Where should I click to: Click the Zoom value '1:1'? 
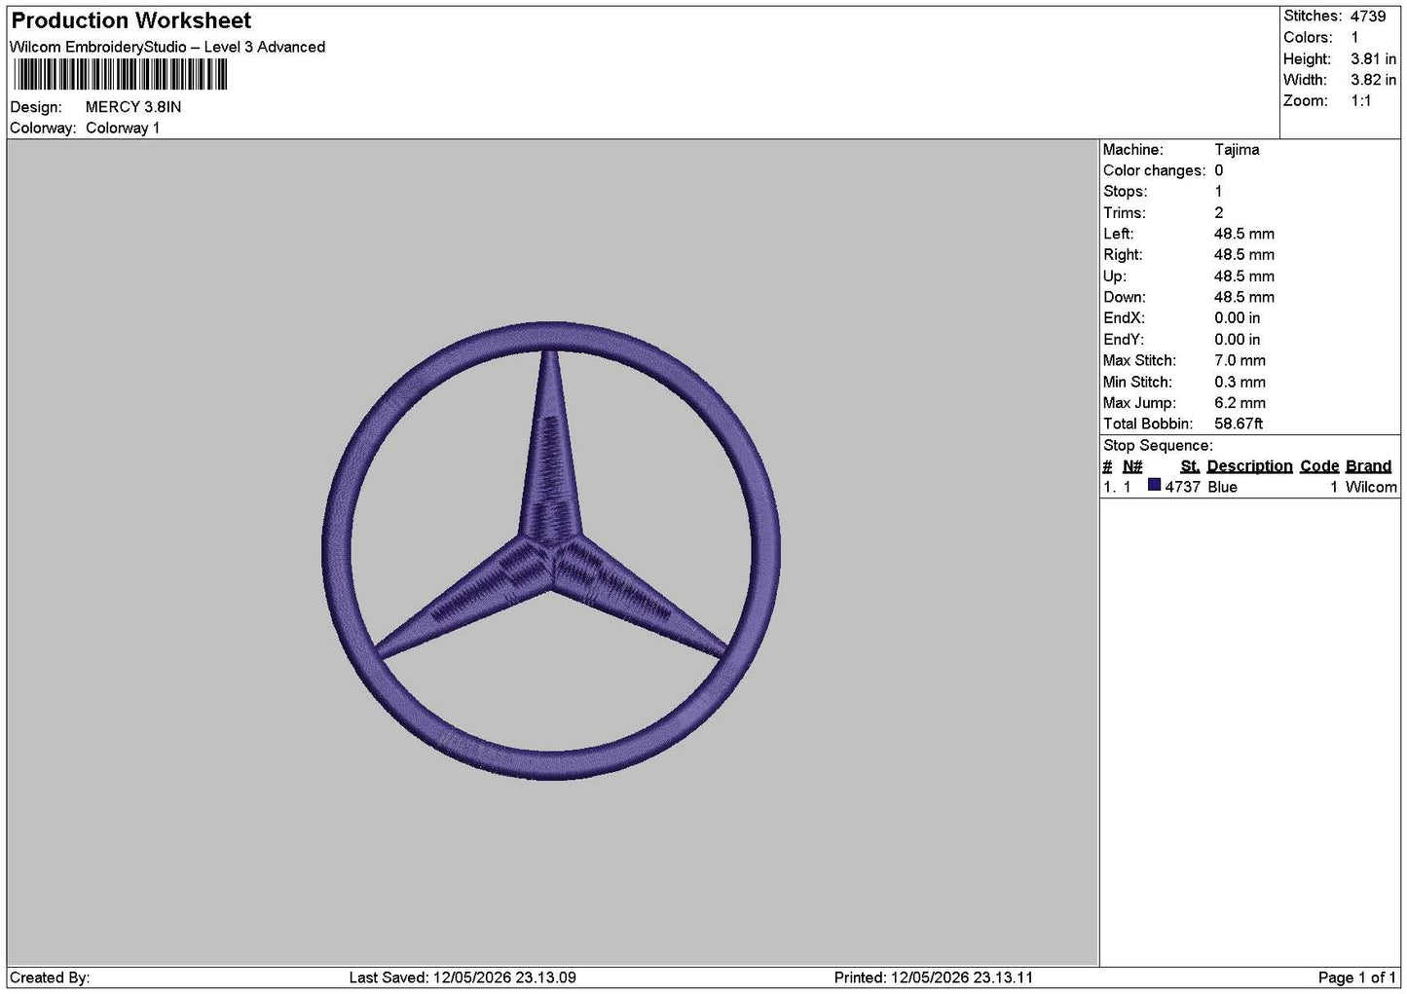point(1360,101)
